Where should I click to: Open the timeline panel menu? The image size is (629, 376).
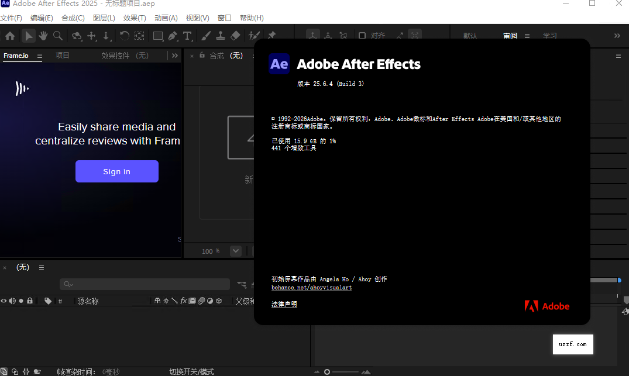[x=41, y=267]
